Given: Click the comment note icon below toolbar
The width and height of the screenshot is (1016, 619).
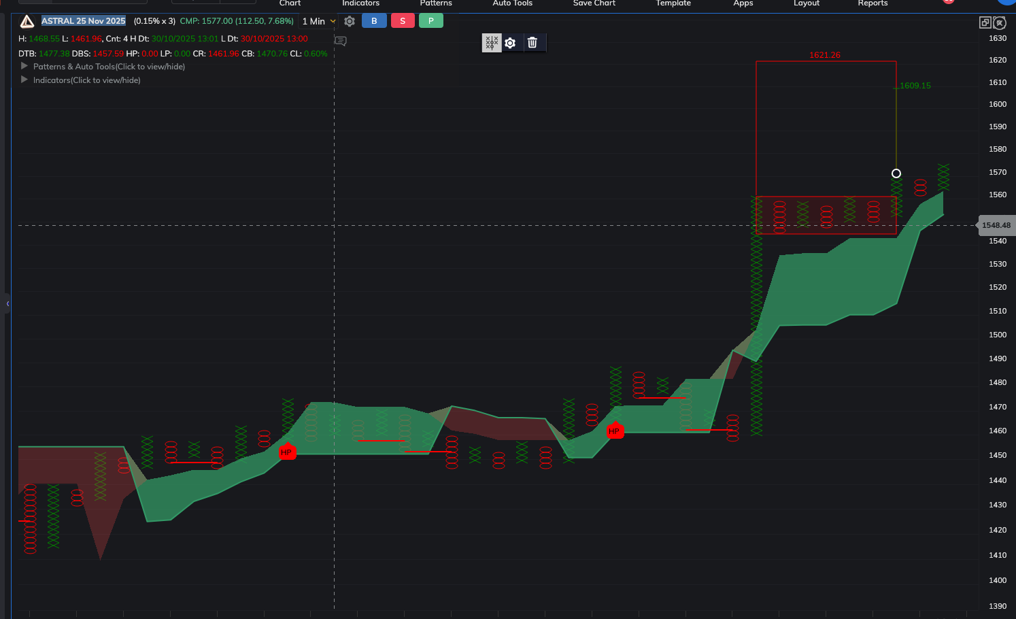Looking at the screenshot, I should click(x=341, y=41).
